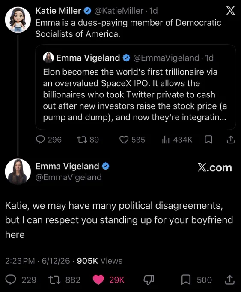Like Katie Miller's post showing 535 likes
The image size is (241, 292).
pos(124,140)
